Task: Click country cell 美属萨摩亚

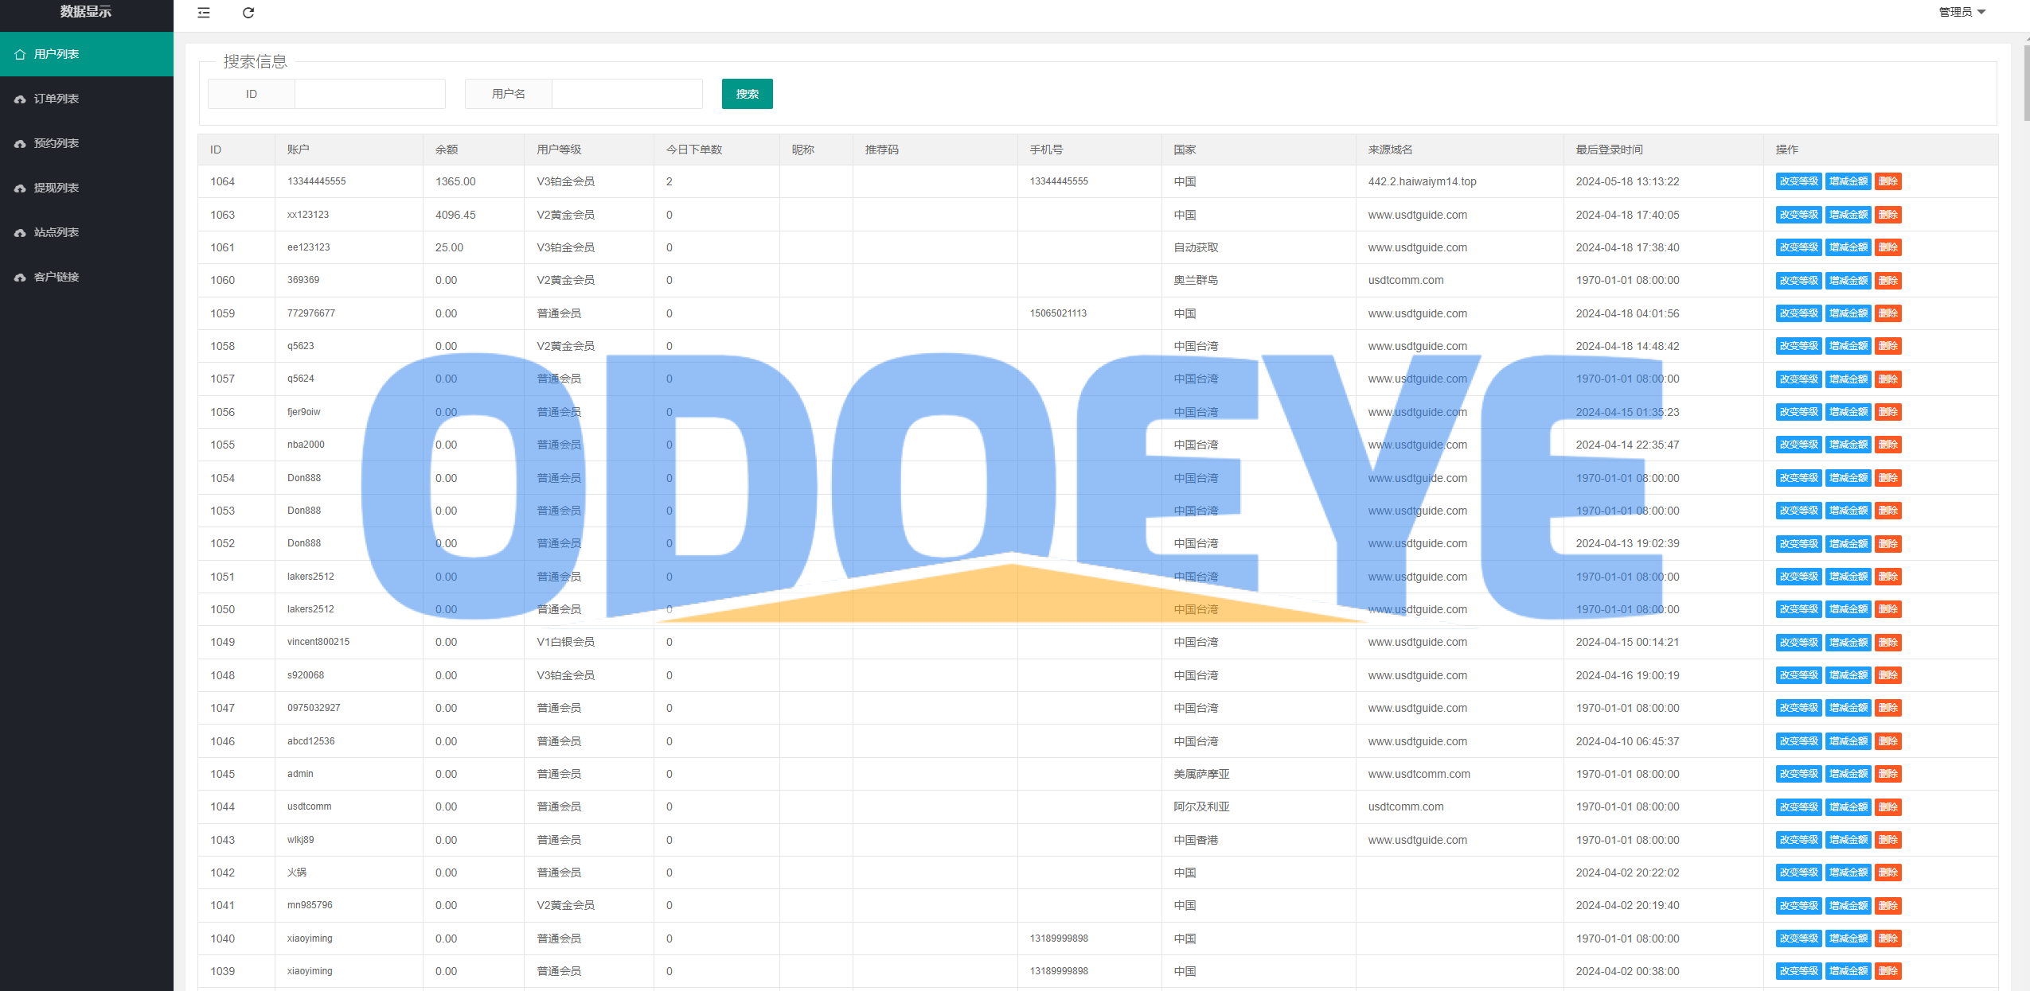Action: 1201,774
